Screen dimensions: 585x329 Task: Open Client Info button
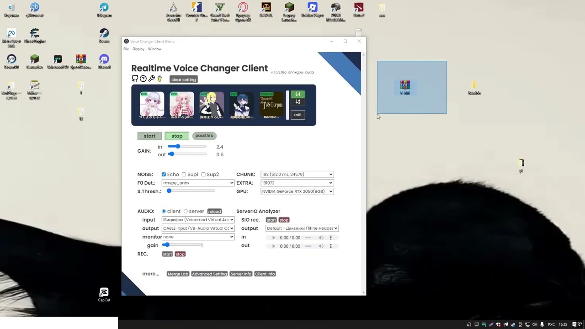click(265, 274)
